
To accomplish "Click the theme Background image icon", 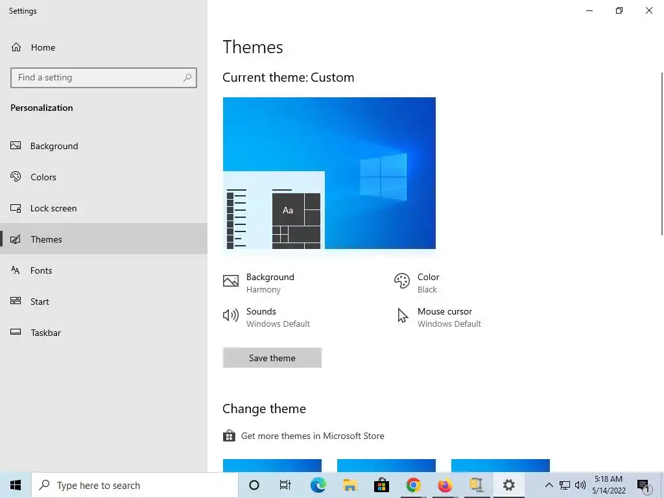I will (x=231, y=281).
